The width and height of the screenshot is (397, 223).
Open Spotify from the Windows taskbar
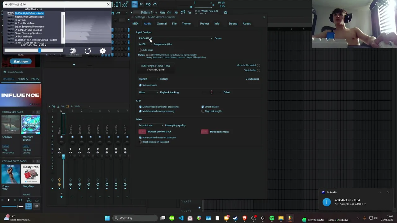tap(272, 218)
